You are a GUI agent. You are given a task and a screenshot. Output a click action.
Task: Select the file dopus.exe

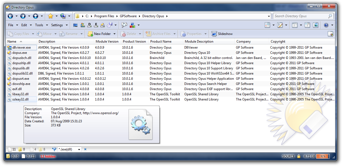point(19,53)
